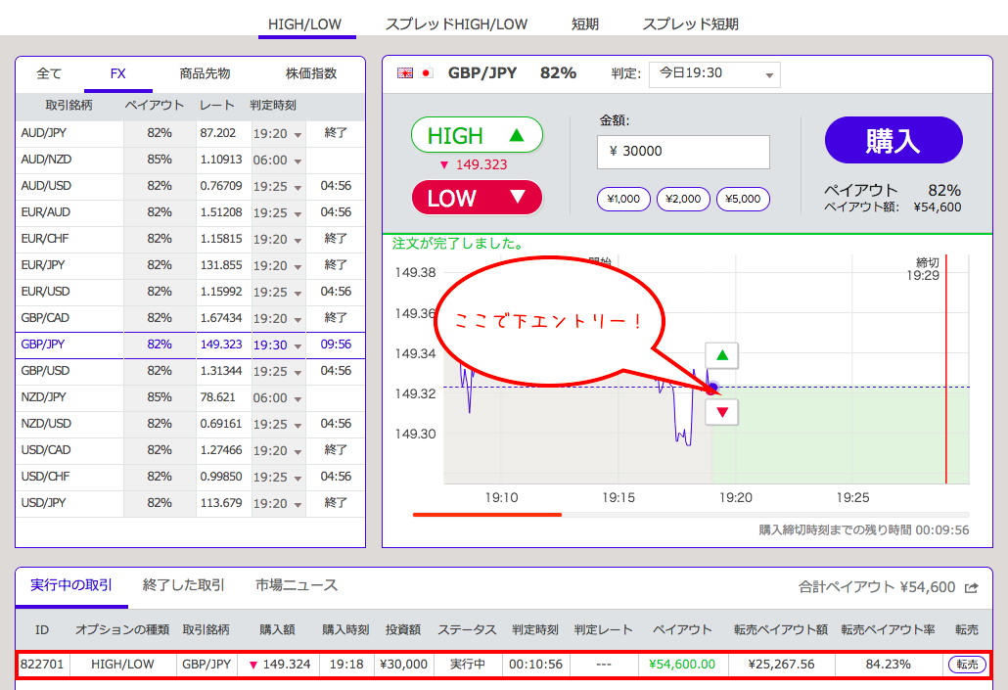
Task: Click the export icon beside total payout
Action: (x=971, y=587)
